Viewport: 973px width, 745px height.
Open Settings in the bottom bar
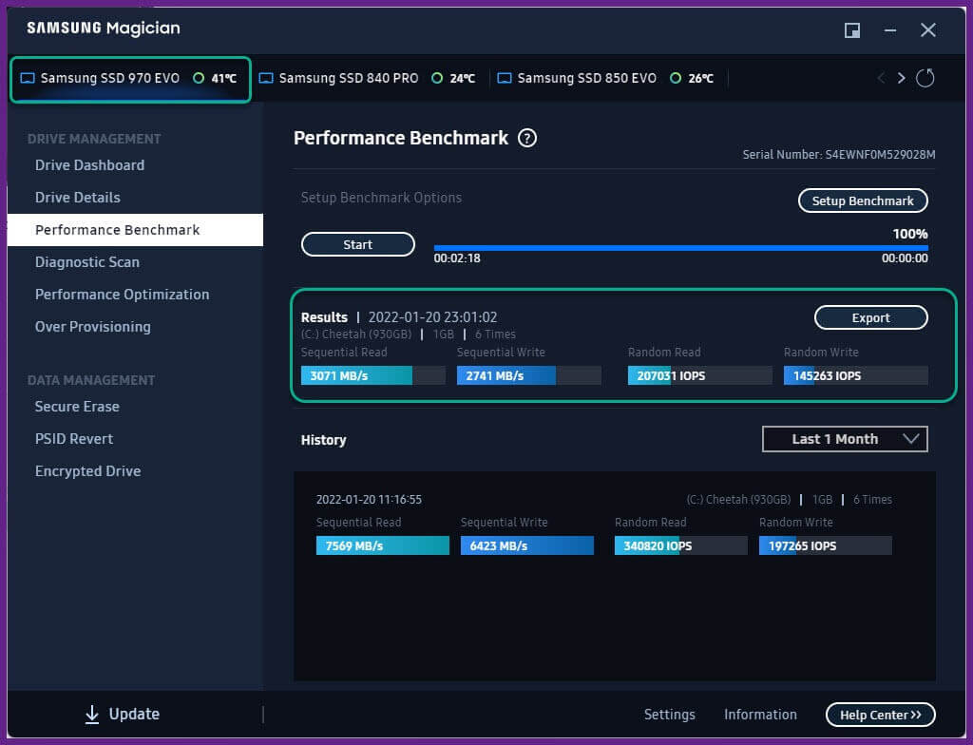click(670, 715)
